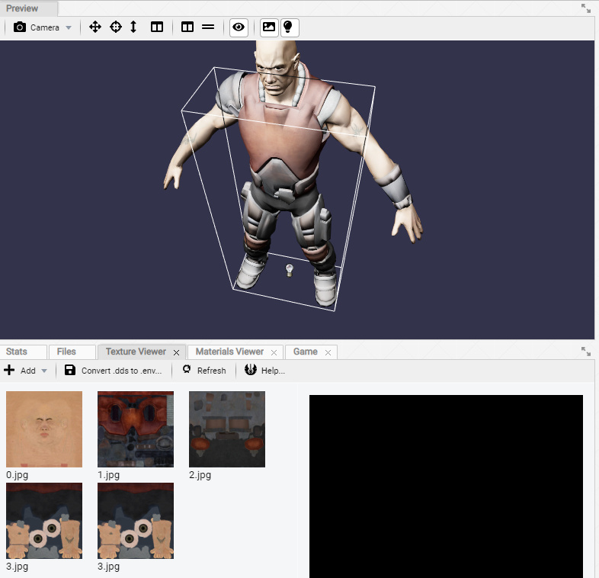Image resolution: width=599 pixels, height=578 pixels.
Task: Click the 0.jpg file name label
Action: point(18,475)
